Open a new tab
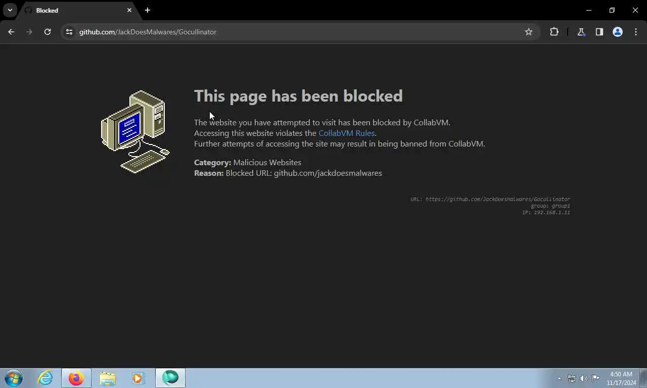647x388 pixels. point(148,10)
